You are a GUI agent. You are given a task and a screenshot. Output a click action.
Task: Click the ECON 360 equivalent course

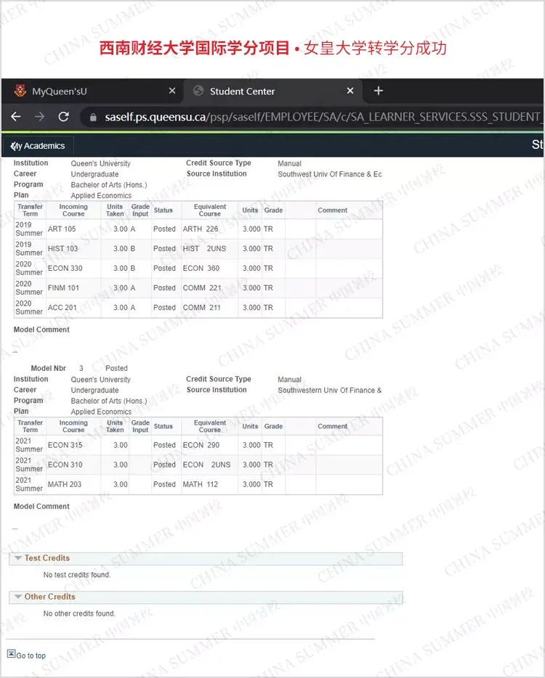[x=201, y=268]
